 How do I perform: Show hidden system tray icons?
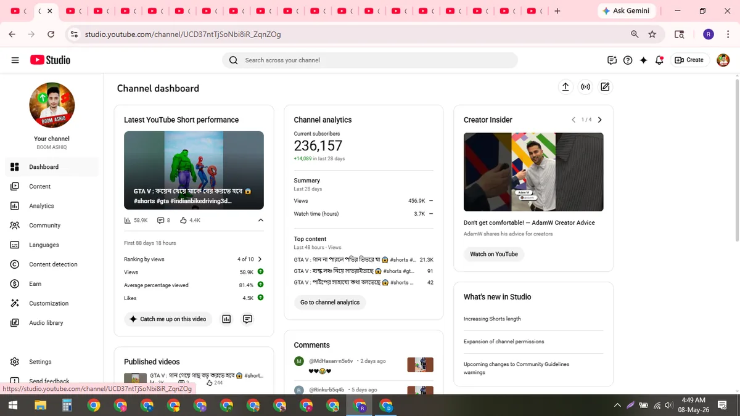click(617, 405)
